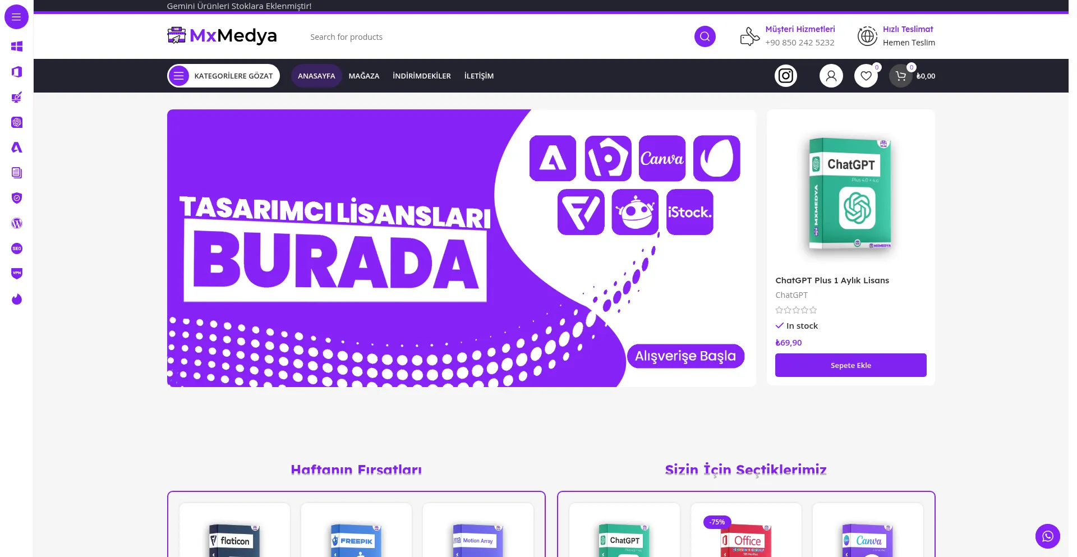The width and height of the screenshot is (1077, 557).
Task: Click the star rating under ChatGPT
Action: 796,310
